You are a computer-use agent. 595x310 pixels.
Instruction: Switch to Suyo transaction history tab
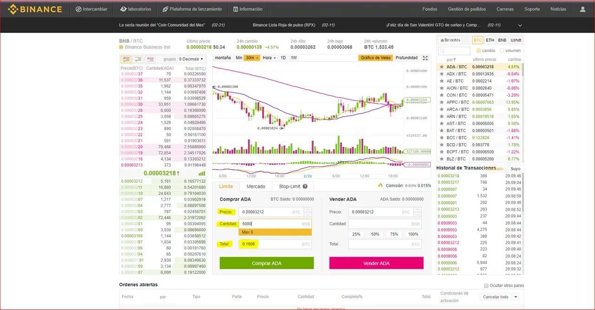click(516, 169)
